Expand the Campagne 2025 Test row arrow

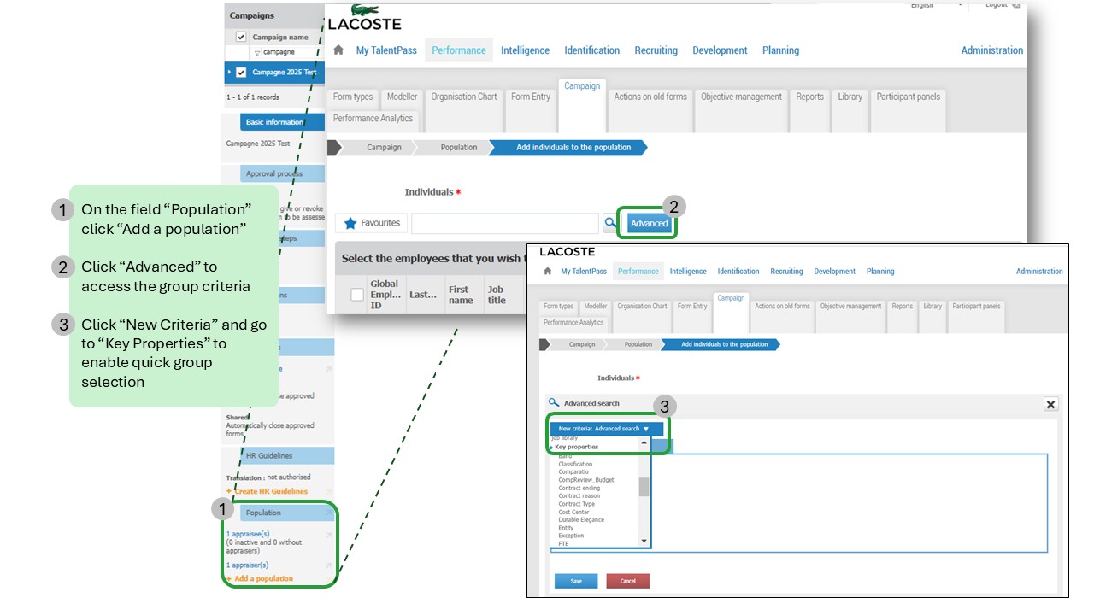pos(229,73)
